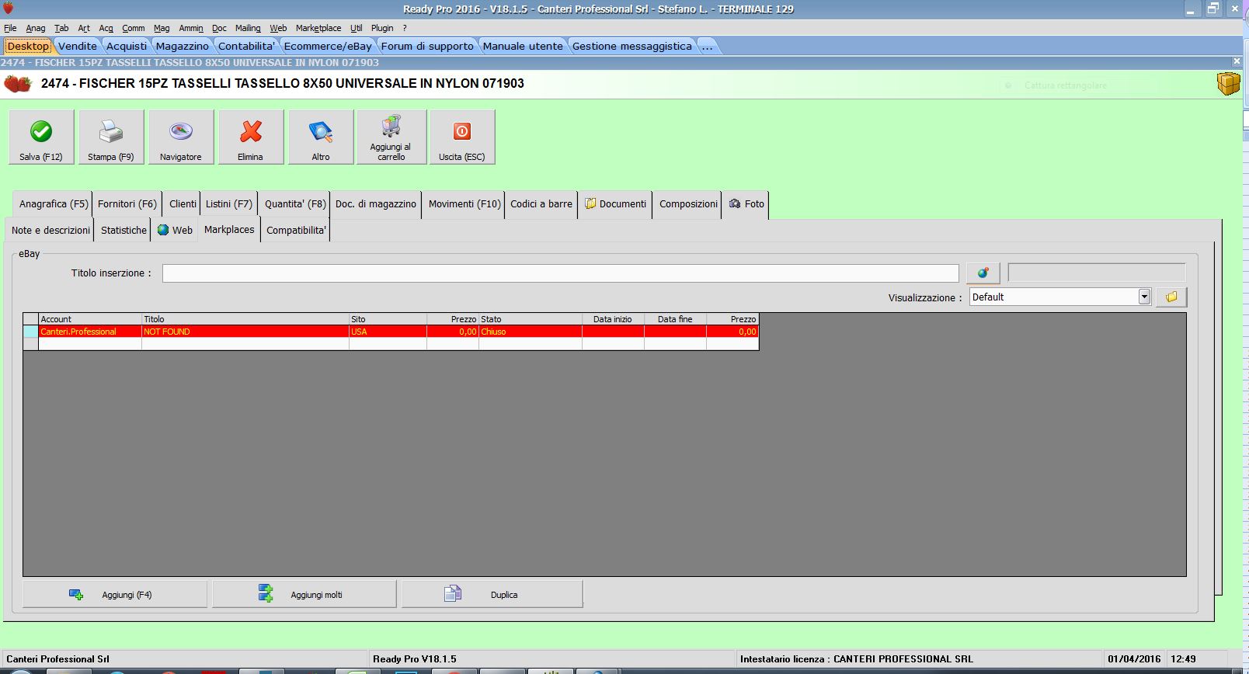This screenshot has height=674, width=1249.
Task: Switch to the Fornitori (F6) tab
Action: click(127, 204)
